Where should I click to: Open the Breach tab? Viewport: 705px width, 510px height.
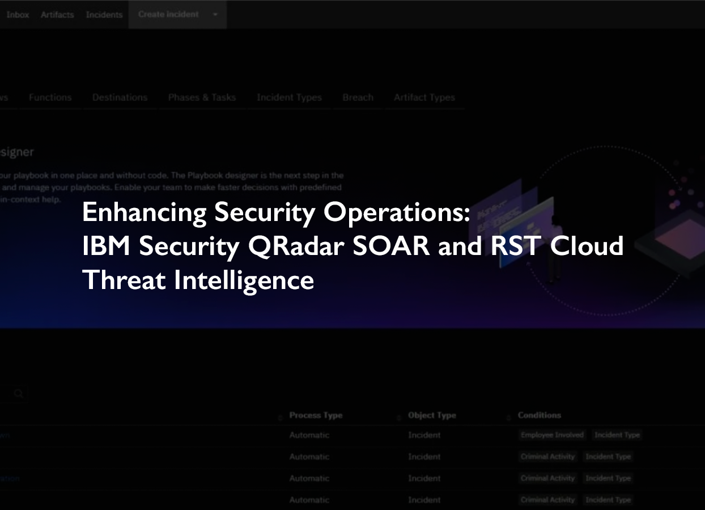[357, 97]
